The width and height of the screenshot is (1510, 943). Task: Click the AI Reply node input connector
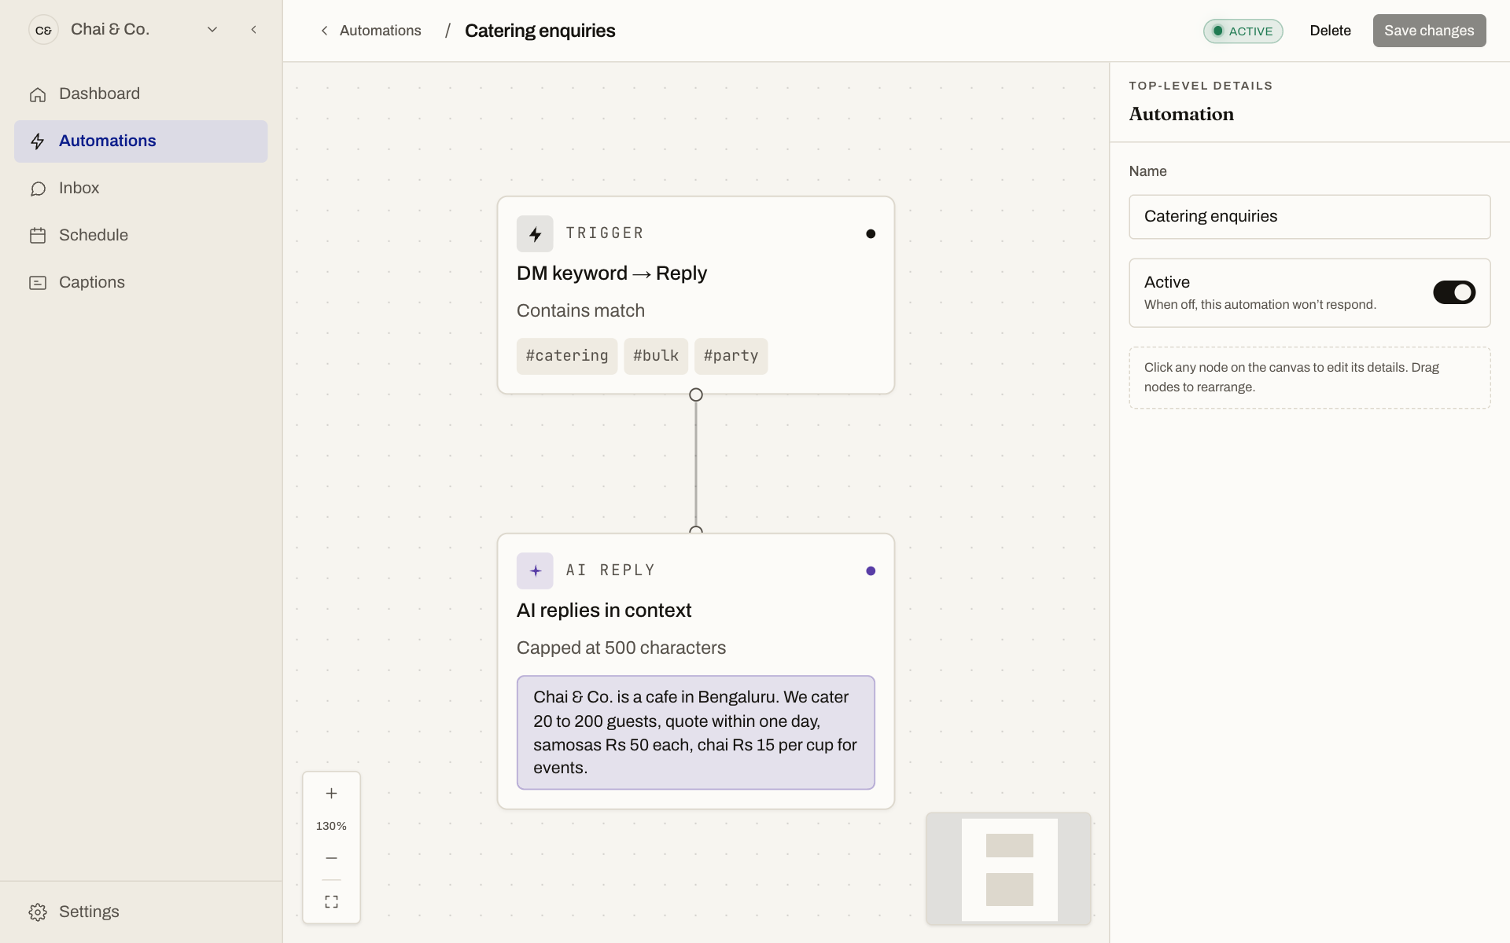pos(696,530)
